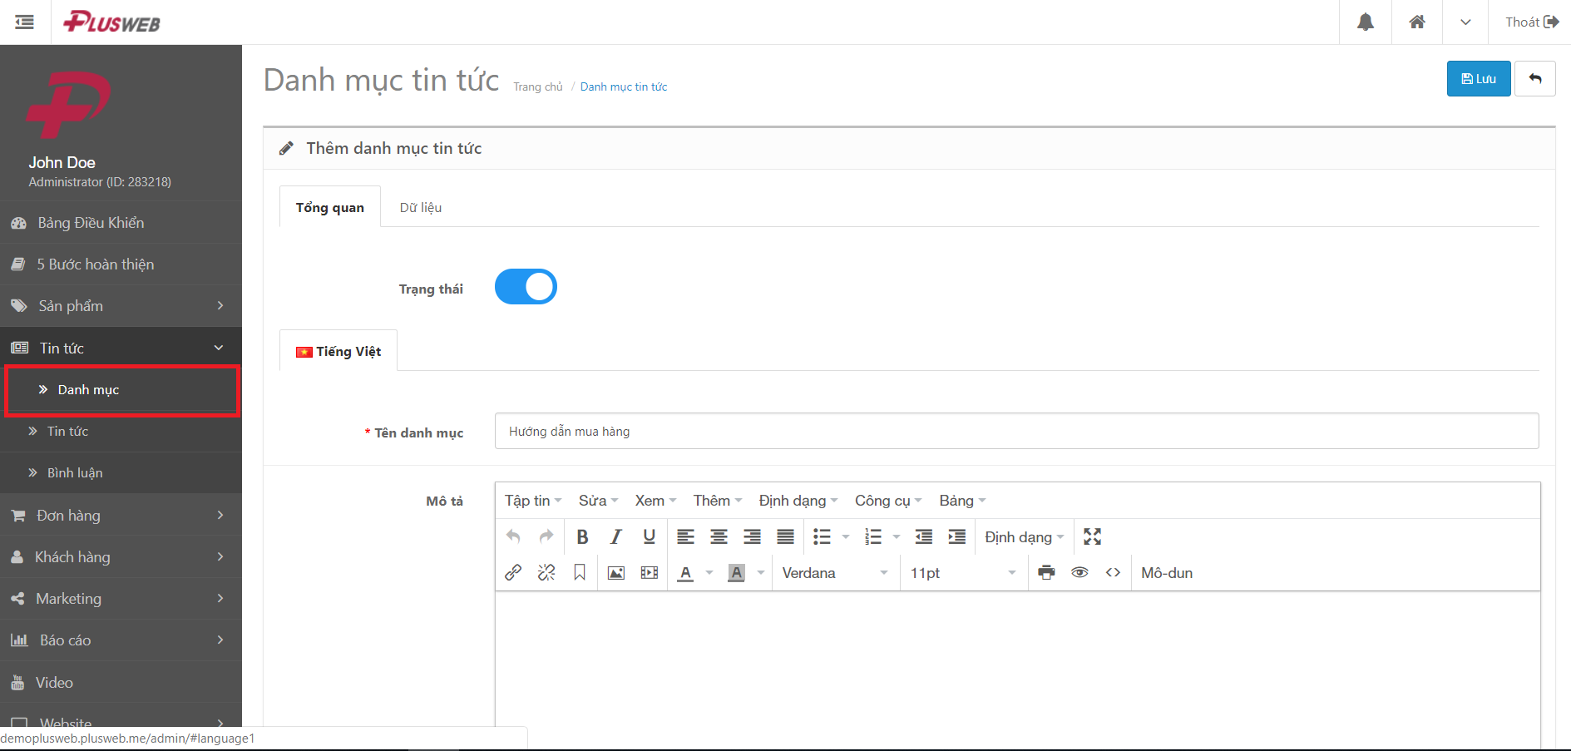
Task: Expand the Sản phẩm sidebar menu
Action: tap(121, 306)
